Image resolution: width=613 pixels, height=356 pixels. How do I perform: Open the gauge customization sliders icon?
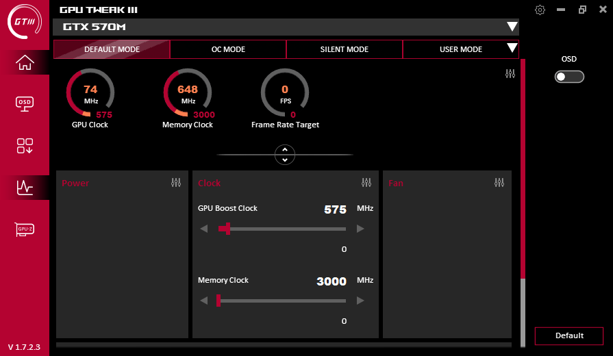pyautogui.click(x=510, y=73)
